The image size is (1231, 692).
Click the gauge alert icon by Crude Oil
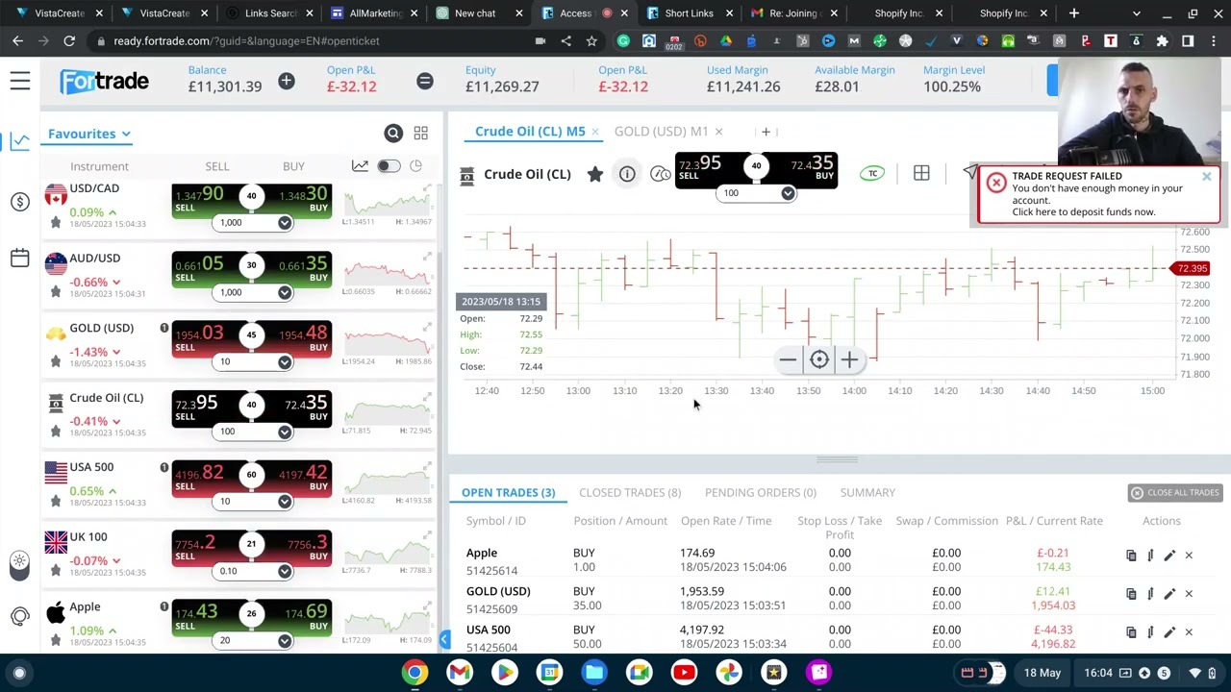(x=660, y=174)
